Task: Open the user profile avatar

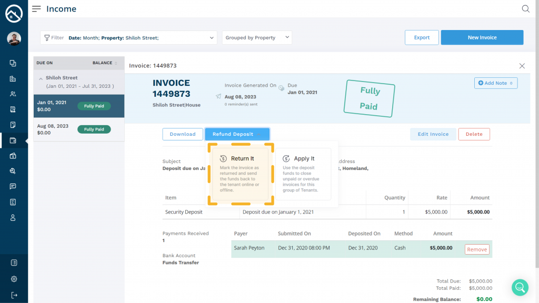Action: click(x=14, y=38)
